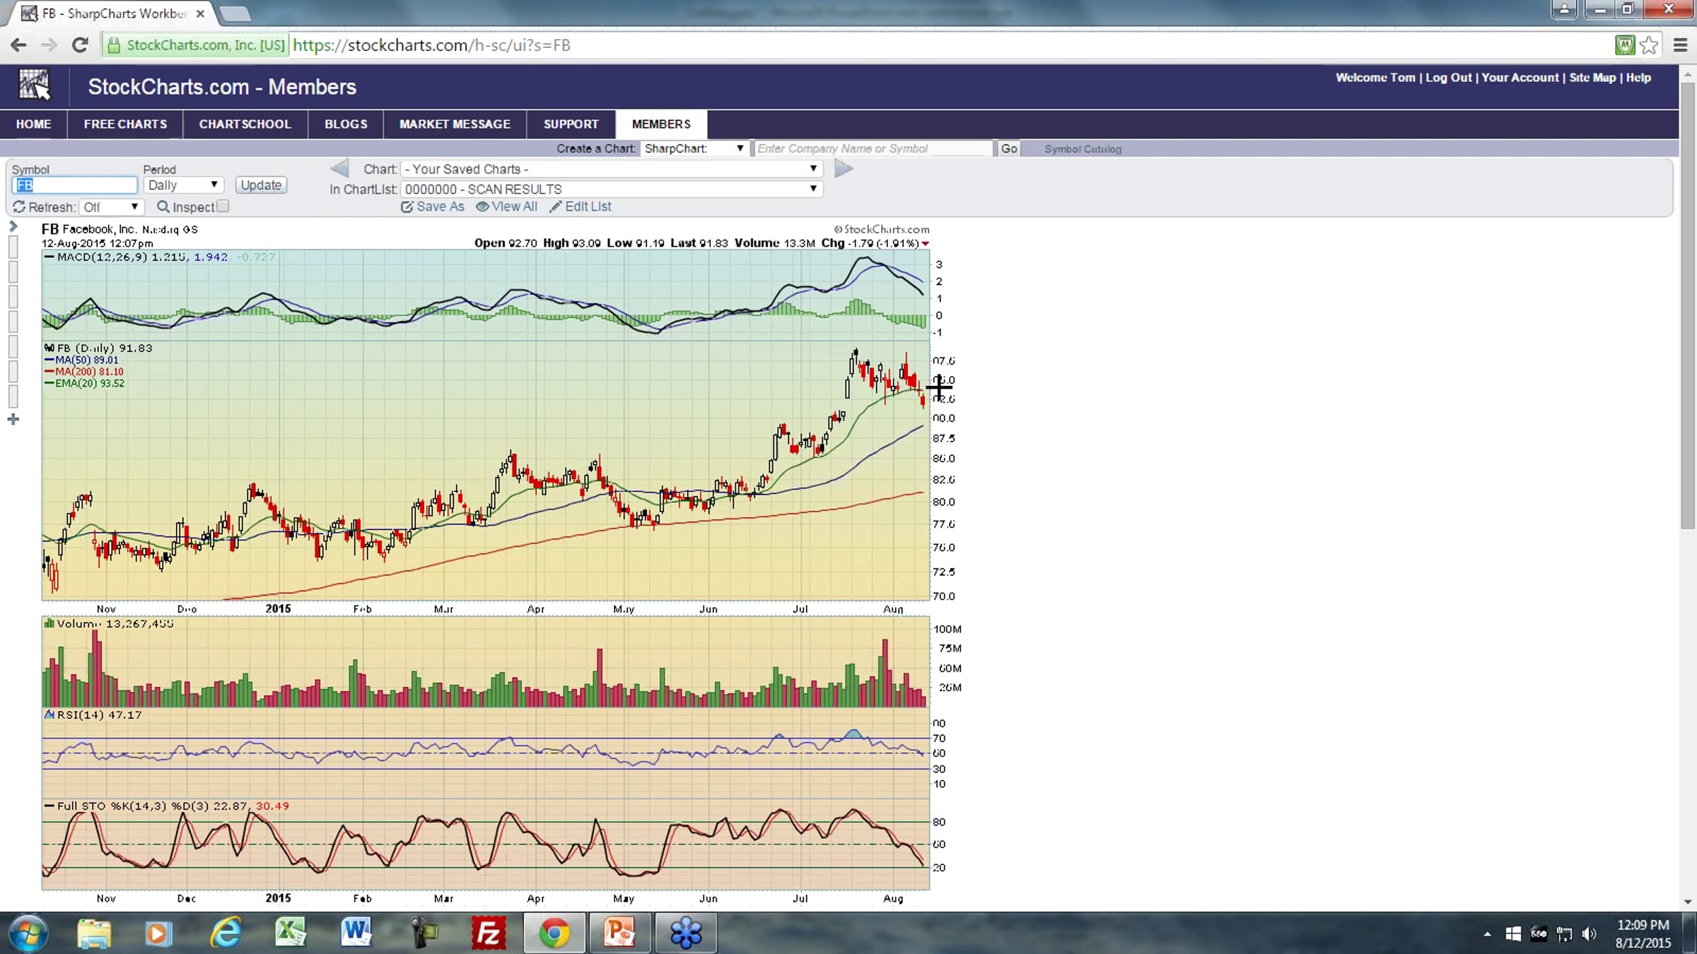Go to previous saved chart arrow
Image resolution: width=1697 pixels, height=954 pixels.
click(x=340, y=169)
